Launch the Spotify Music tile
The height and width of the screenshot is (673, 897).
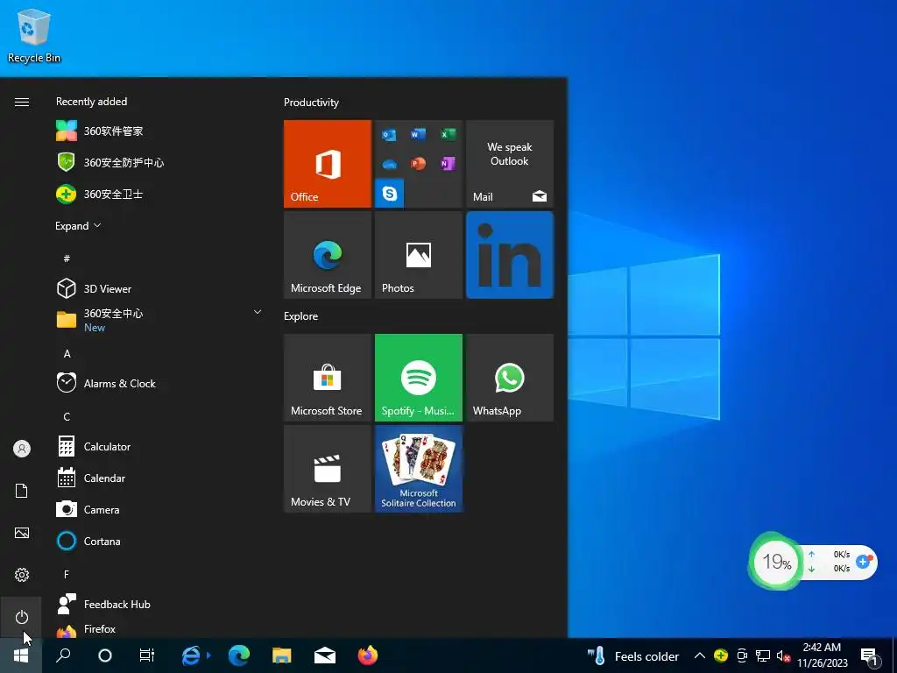pyautogui.click(x=419, y=378)
